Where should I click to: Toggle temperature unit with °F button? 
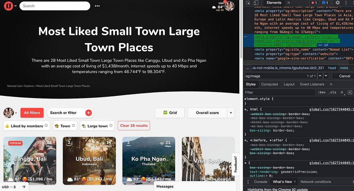24,187
